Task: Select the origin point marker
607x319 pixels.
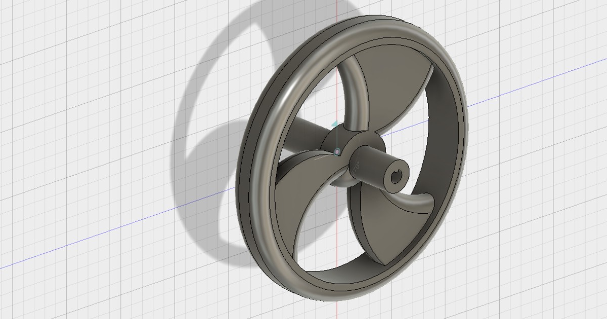Action: (x=337, y=152)
